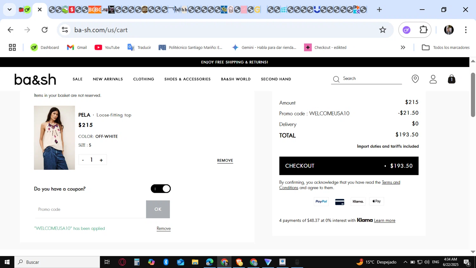The image size is (476, 268).
Task: Open Outlook from the taskbar
Action: 181,262
